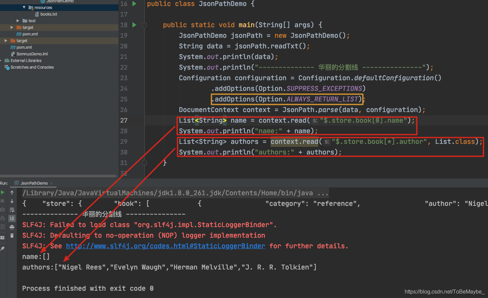Click the SomnusDemo.iml file icon
The height and width of the screenshot is (298, 488).
13,54
